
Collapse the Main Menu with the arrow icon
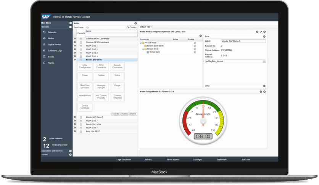click(x=70, y=23)
